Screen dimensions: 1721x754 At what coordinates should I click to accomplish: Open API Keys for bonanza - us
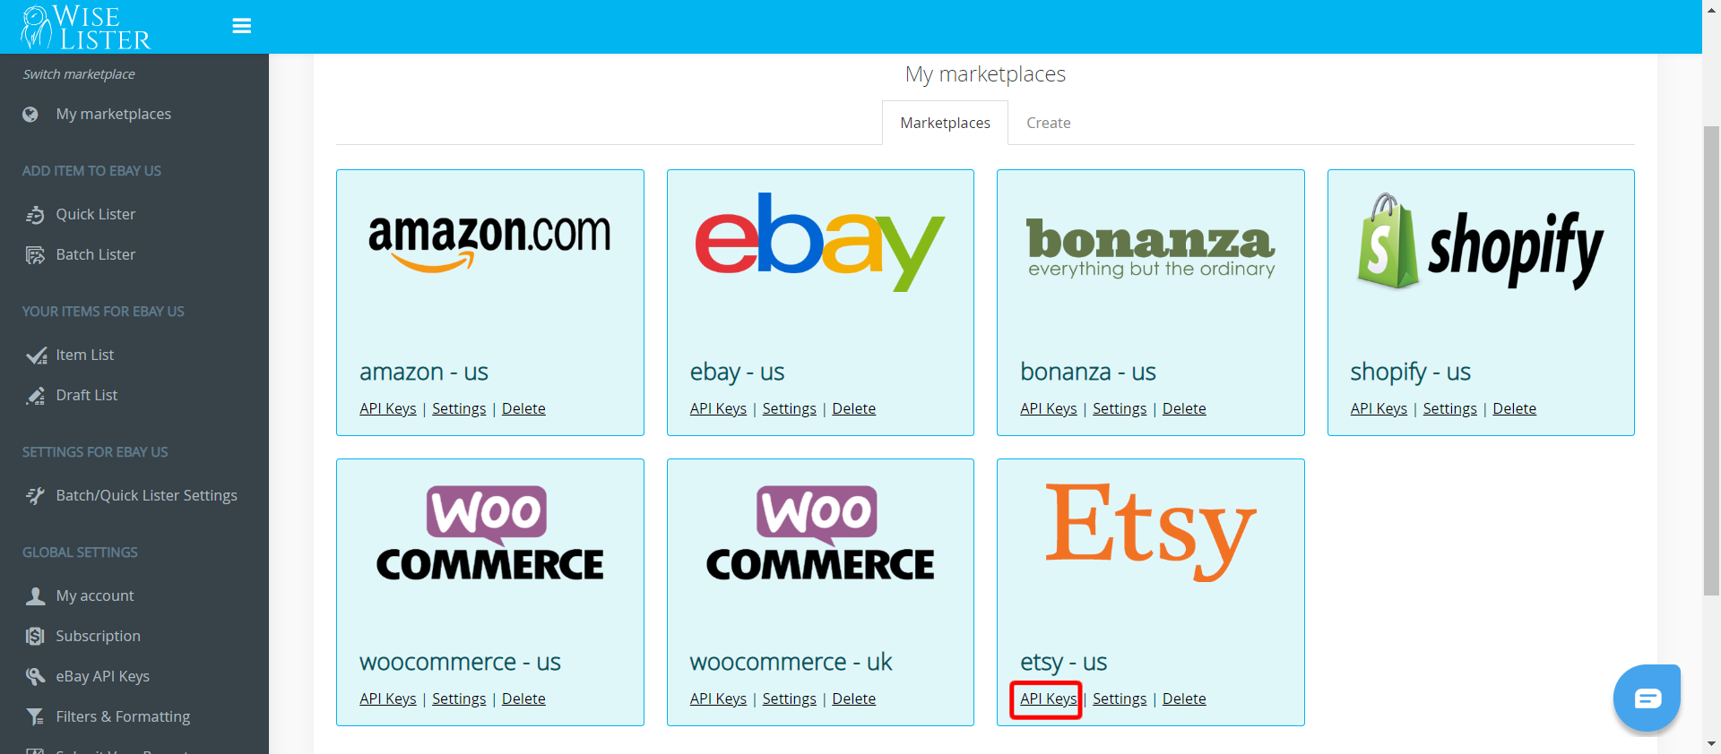pos(1049,408)
